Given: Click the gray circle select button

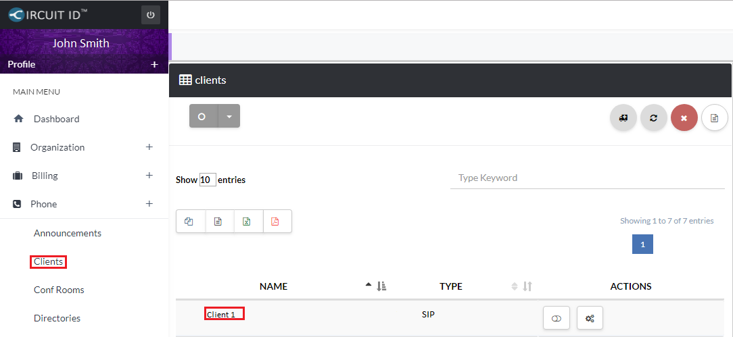Looking at the screenshot, I should click(x=202, y=116).
